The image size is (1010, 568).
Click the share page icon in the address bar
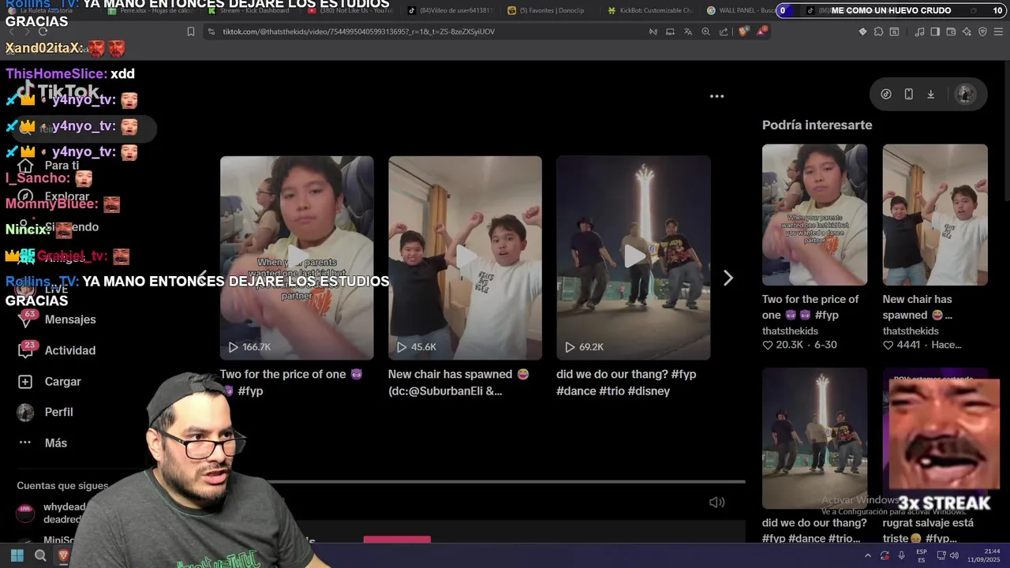point(724,32)
